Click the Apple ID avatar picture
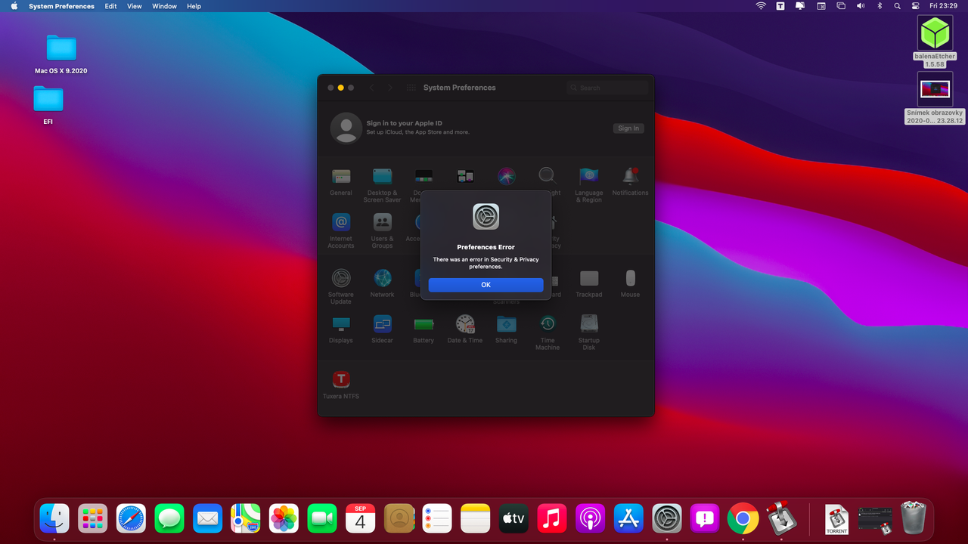 346,128
